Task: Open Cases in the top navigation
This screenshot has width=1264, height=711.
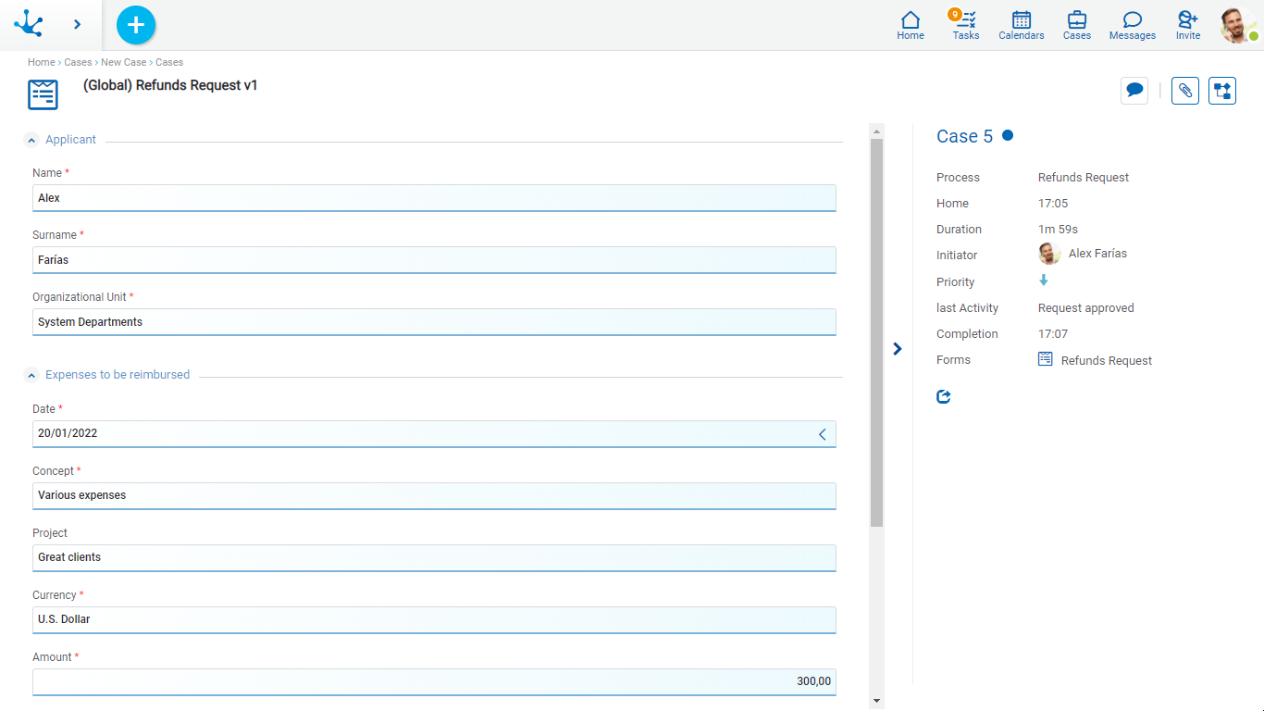Action: [x=1077, y=25]
